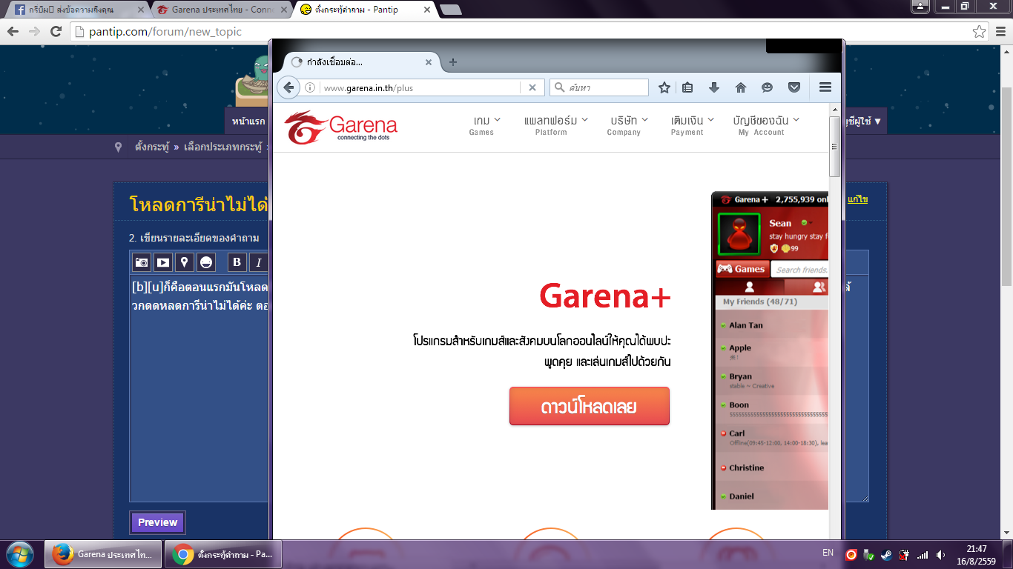Click the Garena+ red heading text

click(x=605, y=296)
